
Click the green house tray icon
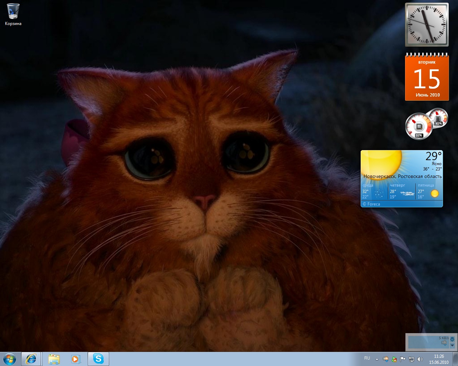pyautogui.click(x=394, y=359)
